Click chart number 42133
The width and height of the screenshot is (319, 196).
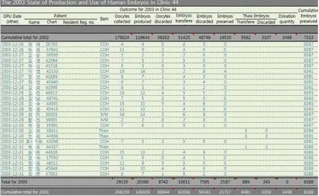coord(52,71)
